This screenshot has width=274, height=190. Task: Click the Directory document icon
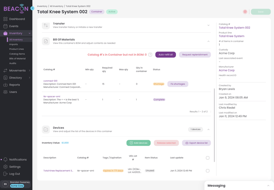pos(5,78)
